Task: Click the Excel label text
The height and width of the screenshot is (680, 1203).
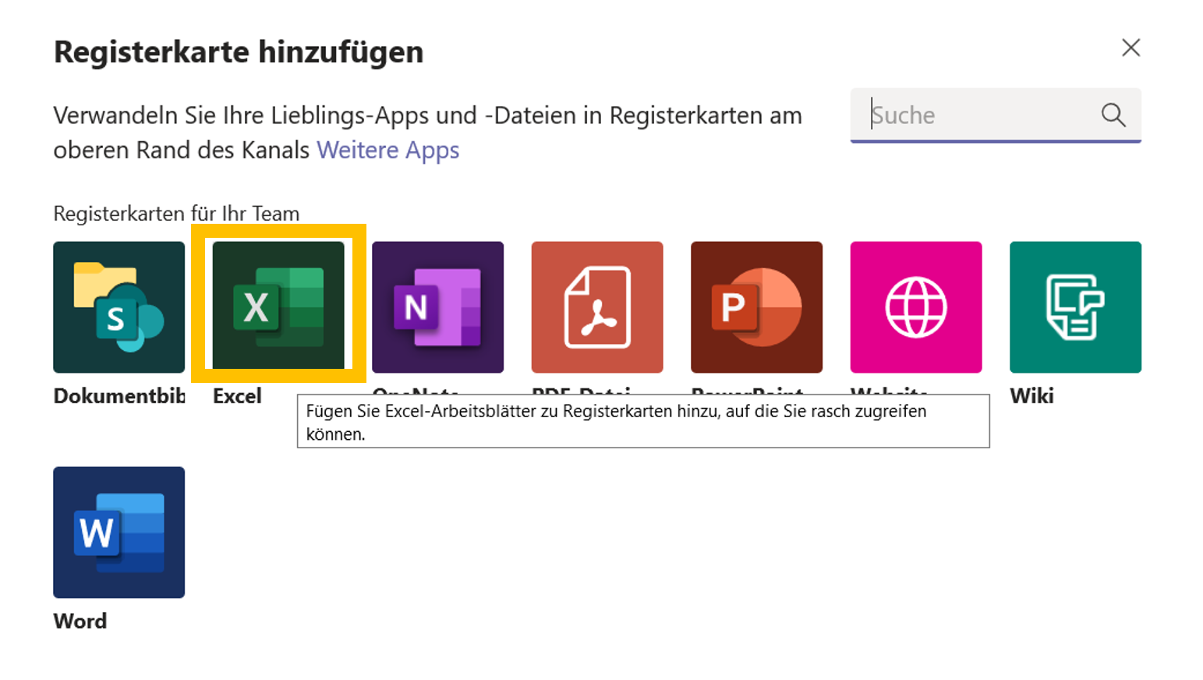Action: coord(237,396)
